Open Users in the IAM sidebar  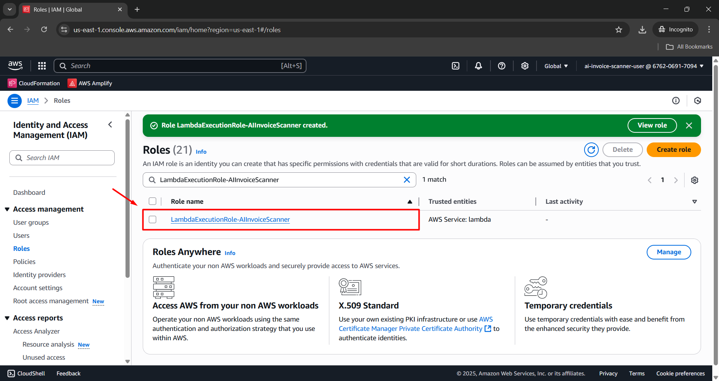click(x=21, y=236)
